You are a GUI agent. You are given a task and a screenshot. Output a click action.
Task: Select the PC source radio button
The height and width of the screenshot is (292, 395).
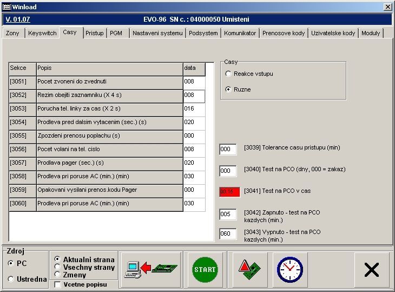[x=11, y=263]
